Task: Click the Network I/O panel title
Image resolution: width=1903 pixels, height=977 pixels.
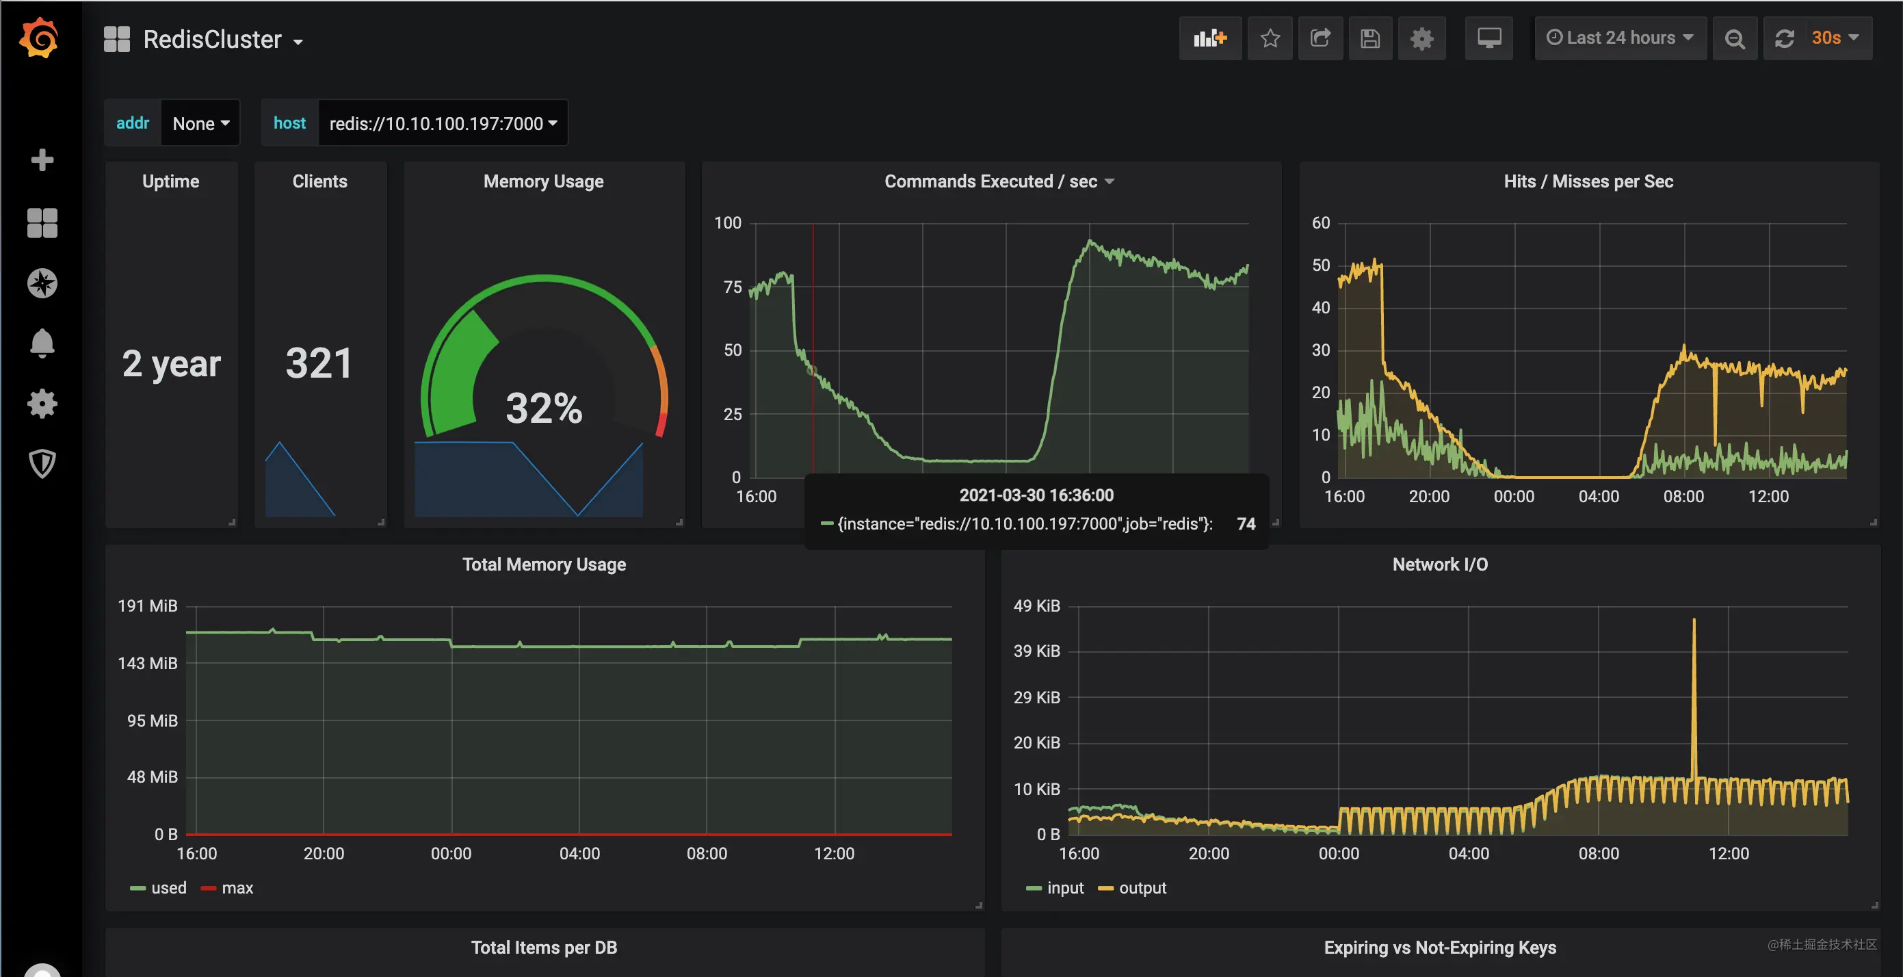Action: pos(1440,564)
